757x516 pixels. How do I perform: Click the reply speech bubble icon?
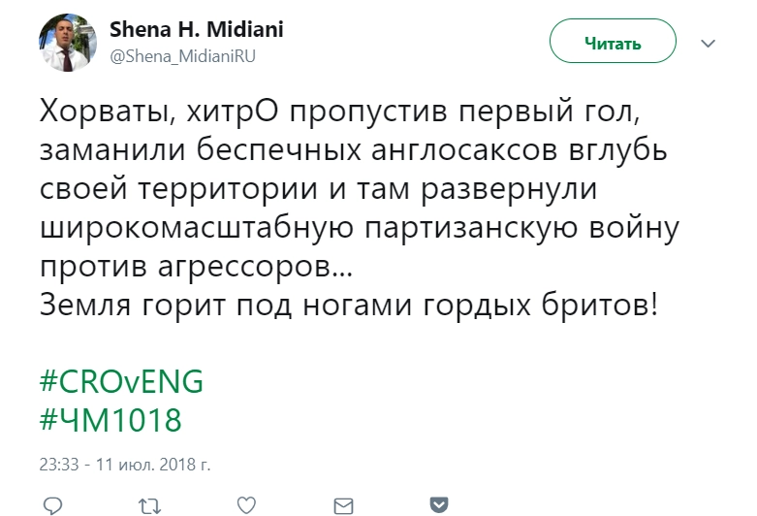[54, 504]
